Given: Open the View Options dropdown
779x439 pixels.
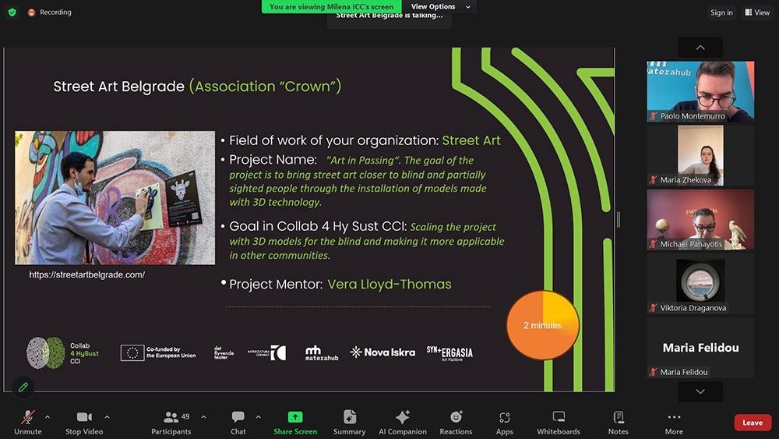Looking at the screenshot, I should (441, 7).
